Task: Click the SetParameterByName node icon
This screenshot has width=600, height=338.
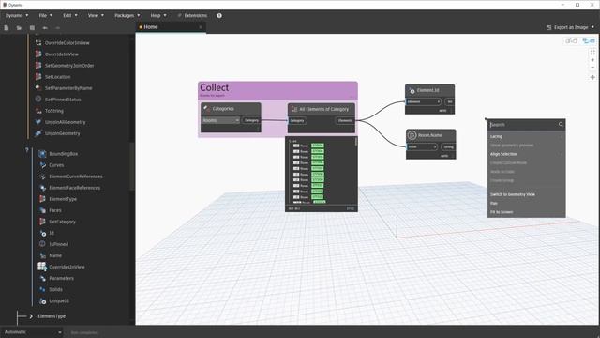Action: click(x=38, y=88)
